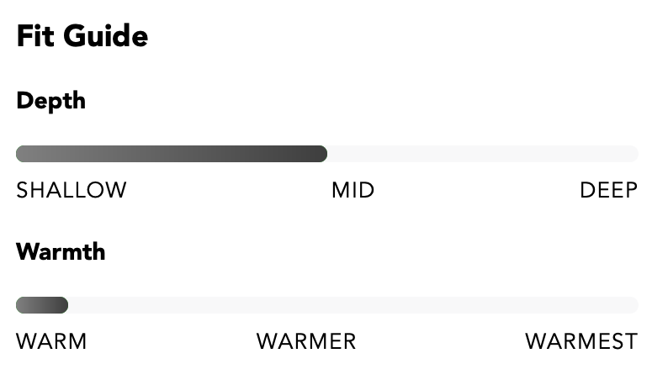Click the Depth bar just right of MID
668x385 pixels.
click(x=384, y=154)
